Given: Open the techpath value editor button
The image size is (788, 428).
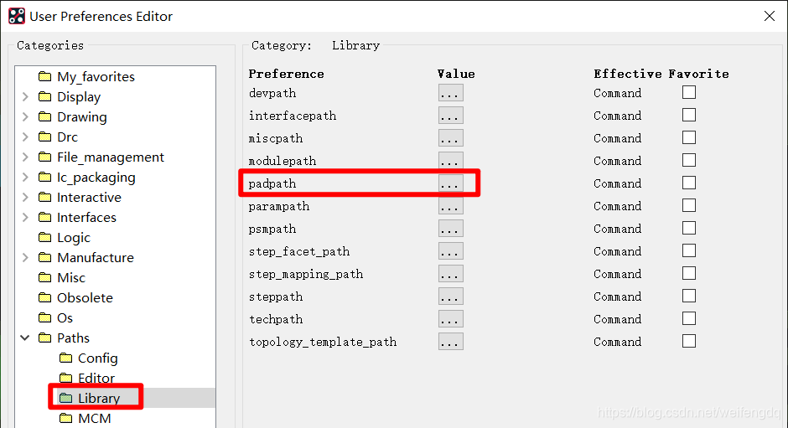Looking at the screenshot, I should (450, 319).
